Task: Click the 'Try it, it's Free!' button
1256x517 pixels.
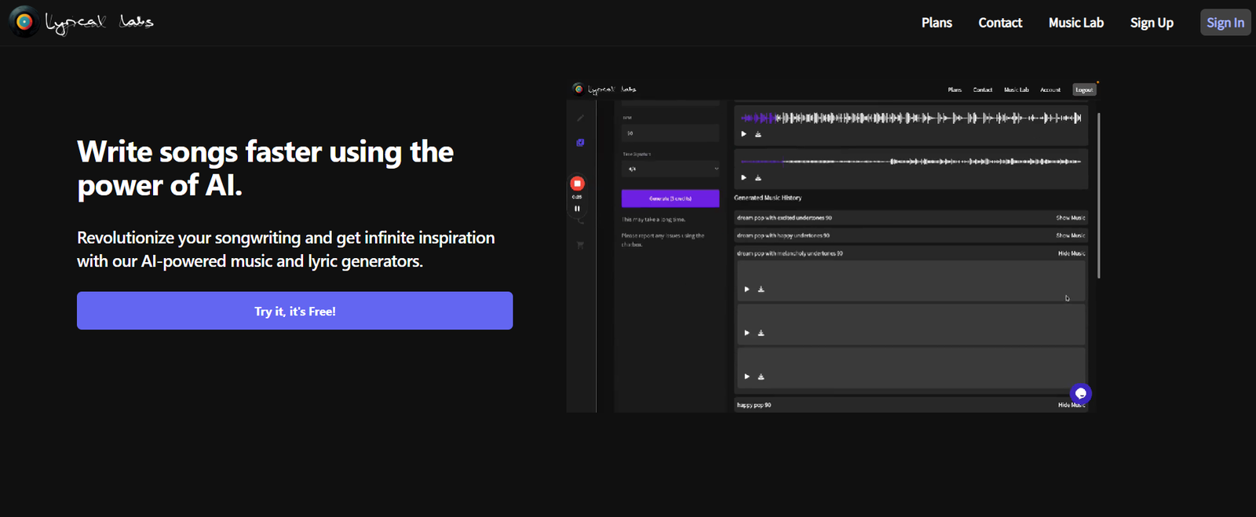Action: tap(294, 311)
